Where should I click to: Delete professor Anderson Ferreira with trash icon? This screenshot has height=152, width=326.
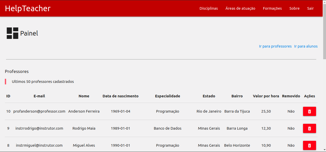point(309,111)
